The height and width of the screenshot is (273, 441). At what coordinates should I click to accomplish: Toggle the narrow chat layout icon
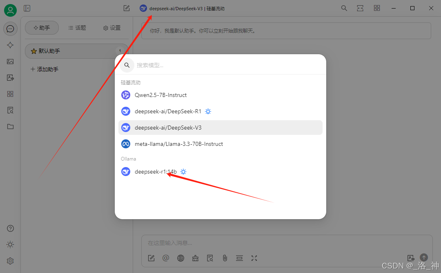click(360, 8)
